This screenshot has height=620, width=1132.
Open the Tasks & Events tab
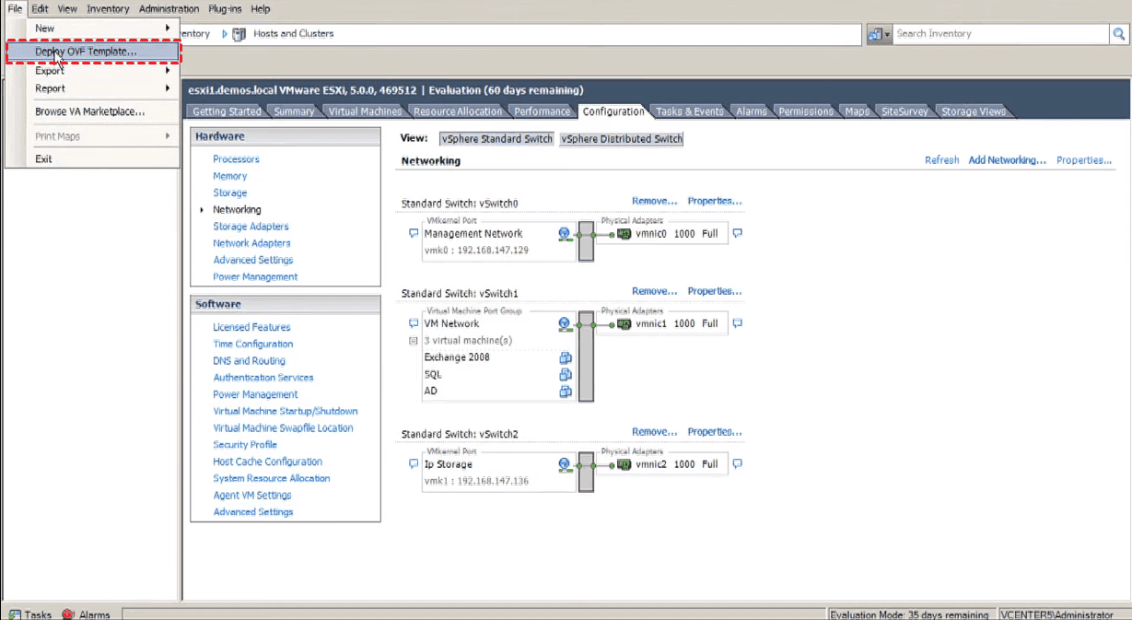689,111
